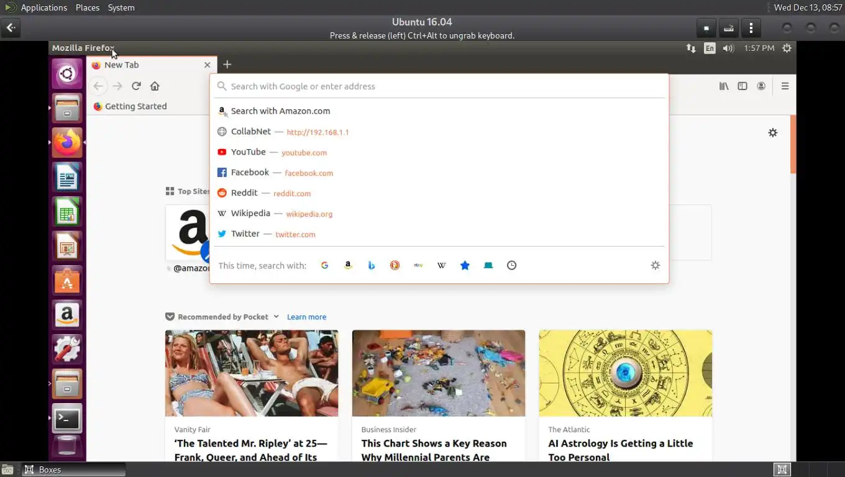Screen dimensions: 845x477
Task: Search this time with eBay
Action: 418,265
